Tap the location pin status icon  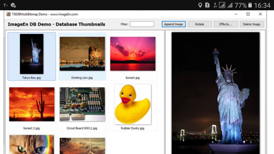(x=200, y=5)
